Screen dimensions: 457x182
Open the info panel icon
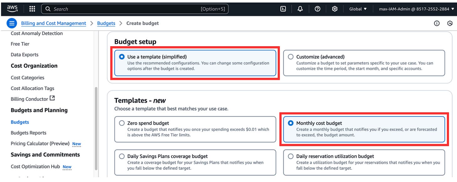click(x=437, y=23)
